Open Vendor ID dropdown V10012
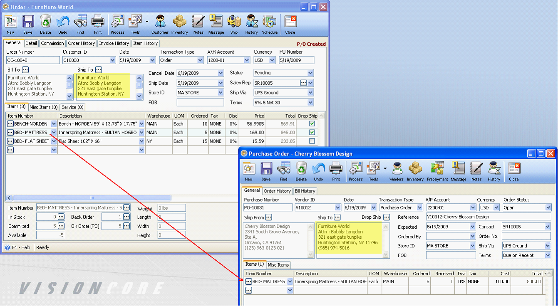Screen dimensions: 558x306 click(338, 207)
